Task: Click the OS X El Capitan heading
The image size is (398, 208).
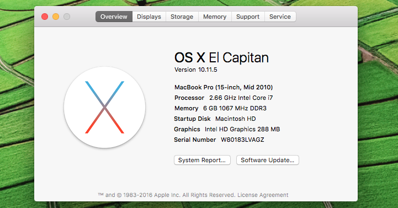Action: click(x=221, y=57)
